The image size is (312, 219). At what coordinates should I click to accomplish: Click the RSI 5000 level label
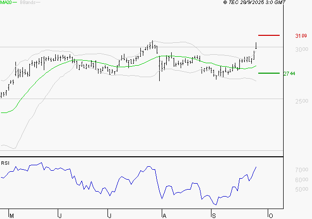(x=301, y=189)
